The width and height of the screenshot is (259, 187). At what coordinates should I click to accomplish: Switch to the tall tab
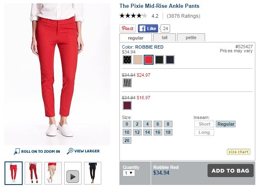[x=164, y=37]
